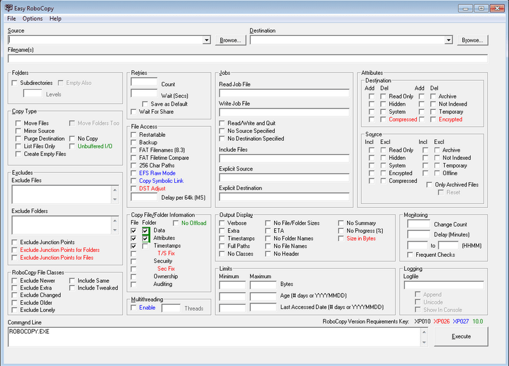Click scroll up arrow in Exclude Files box
This screenshot has height=366, width=509.
(115, 189)
